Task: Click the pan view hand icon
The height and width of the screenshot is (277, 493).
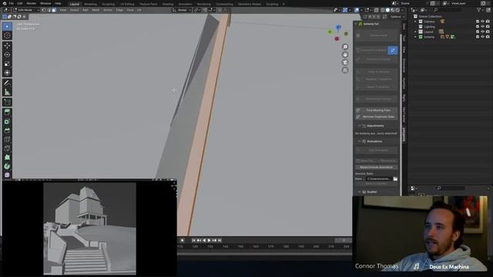Action: (x=345, y=55)
